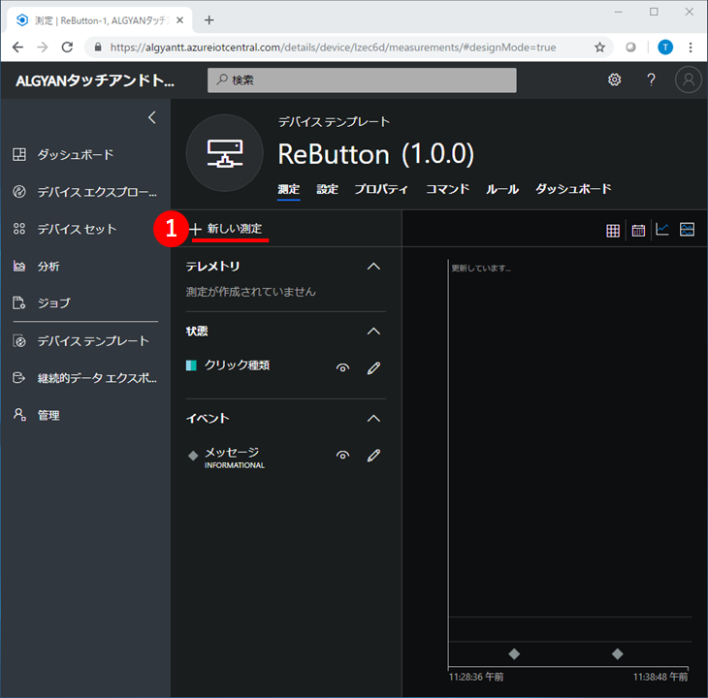
Task: Click the search (検索) box
Action: [362, 80]
